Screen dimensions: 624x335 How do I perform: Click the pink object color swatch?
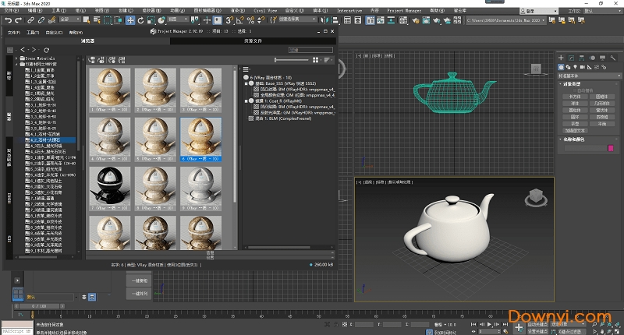(612, 146)
